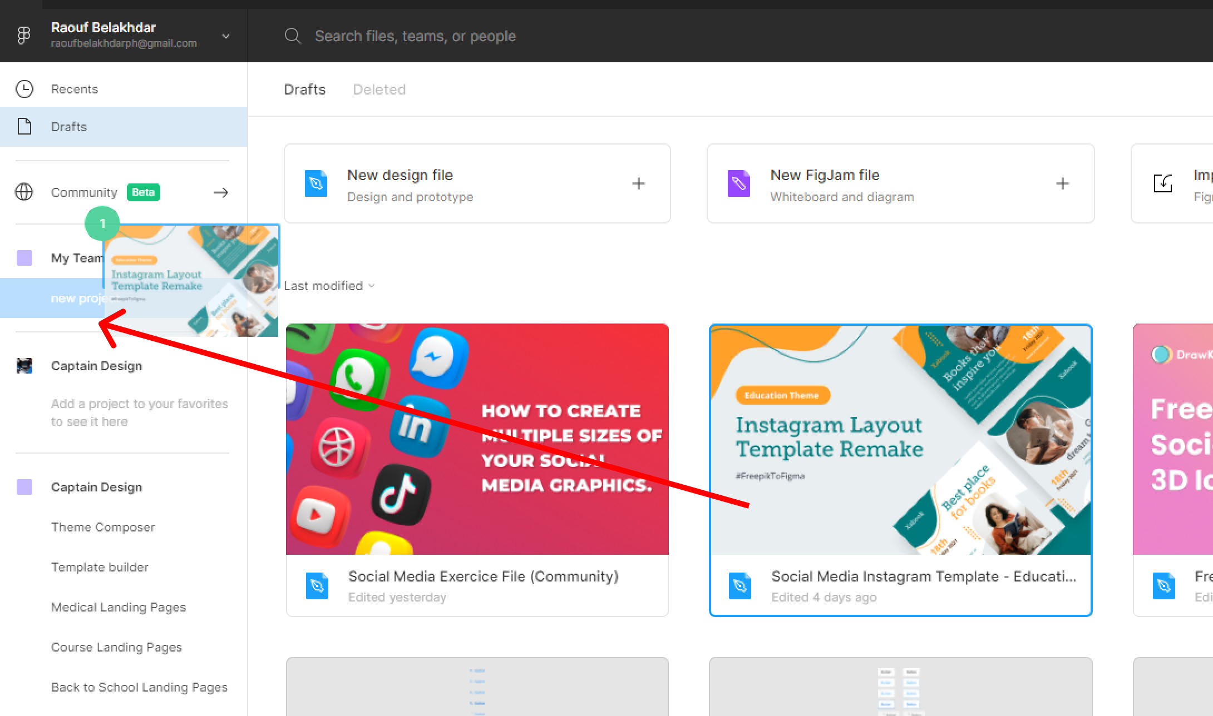Switch to the Drafts tab

[x=304, y=89]
